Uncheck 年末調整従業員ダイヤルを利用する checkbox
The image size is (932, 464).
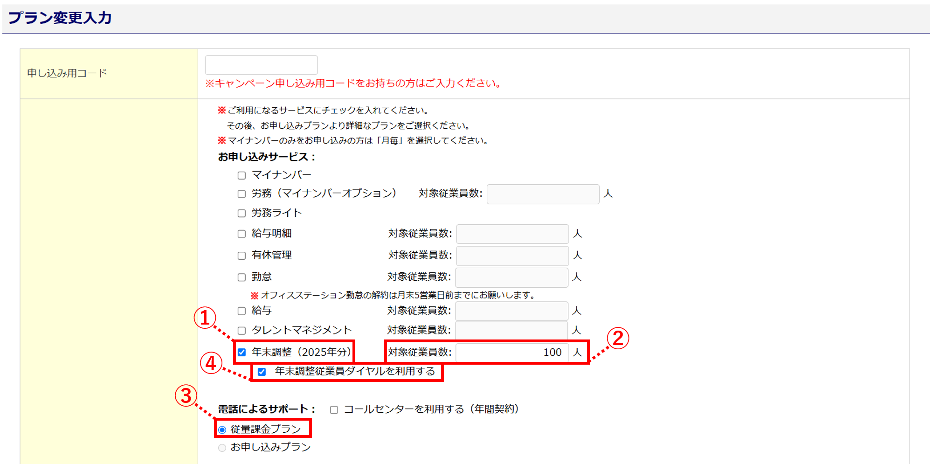(262, 372)
